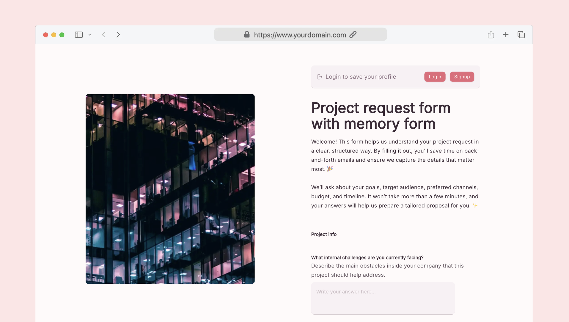Open a new tab with plus icon
The image size is (569, 322).
(506, 35)
